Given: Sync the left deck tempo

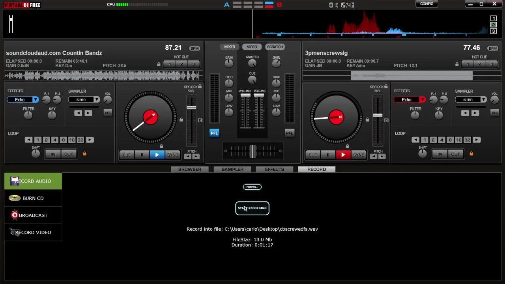Looking at the screenshot, I should [x=172, y=155].
